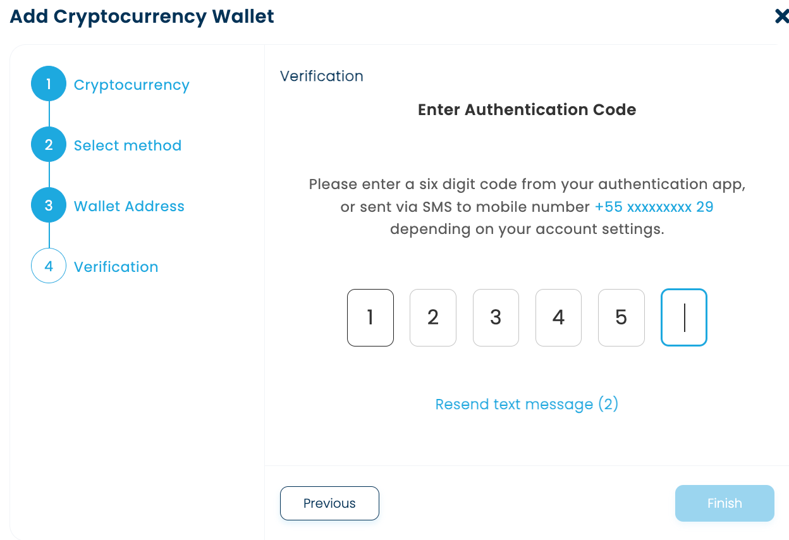The height and width of the screenshot is (540, 789).
Task: Click the Previous button
Action: [329, 503]
